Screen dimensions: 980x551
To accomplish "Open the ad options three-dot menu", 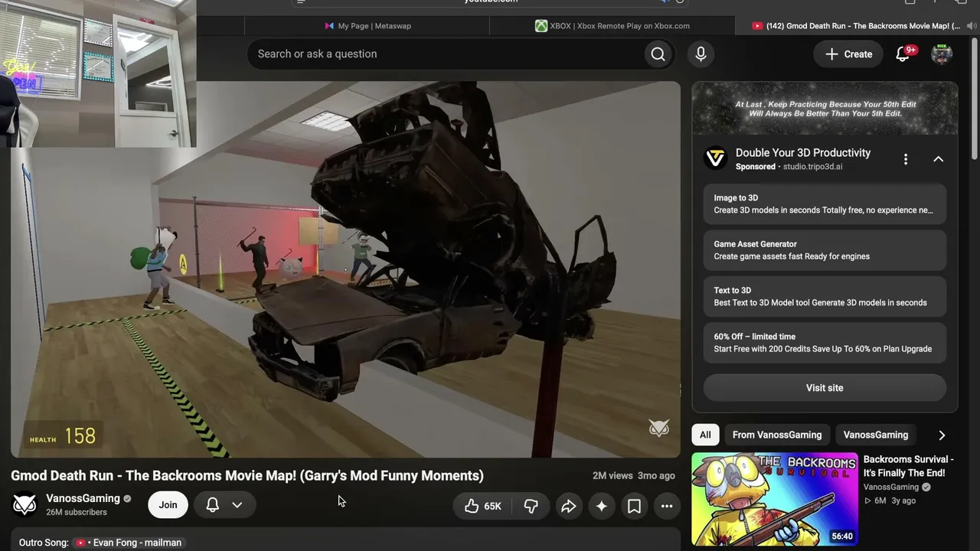I will [x=906, y=159].
